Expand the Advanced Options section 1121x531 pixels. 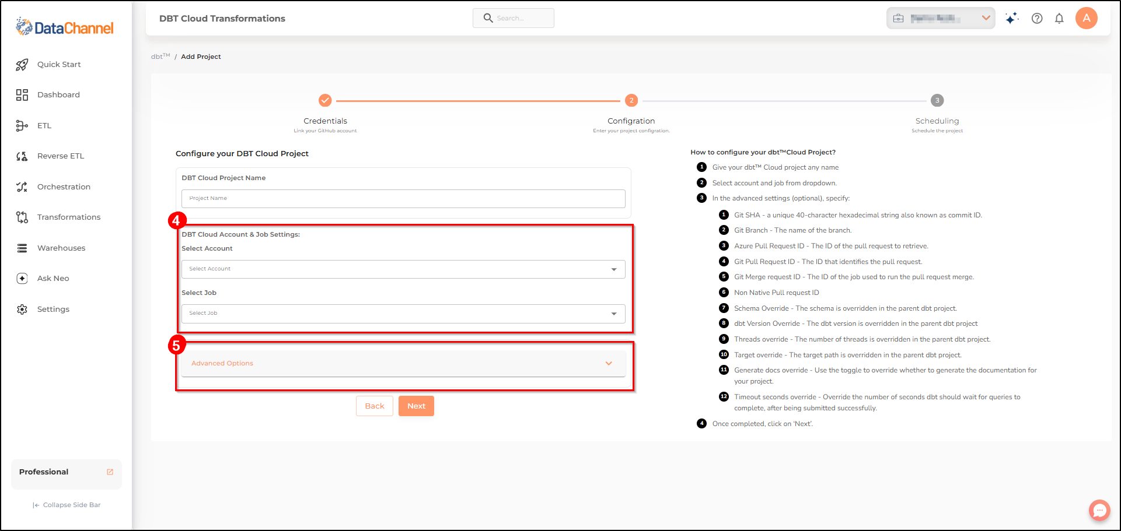403,364
